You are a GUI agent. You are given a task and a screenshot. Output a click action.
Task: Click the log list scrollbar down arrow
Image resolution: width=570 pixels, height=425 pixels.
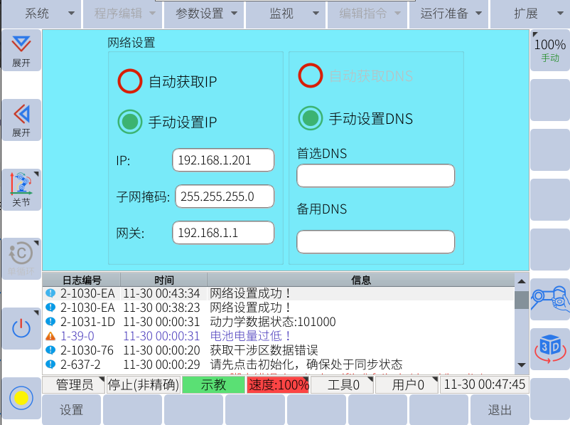point(522,365)
